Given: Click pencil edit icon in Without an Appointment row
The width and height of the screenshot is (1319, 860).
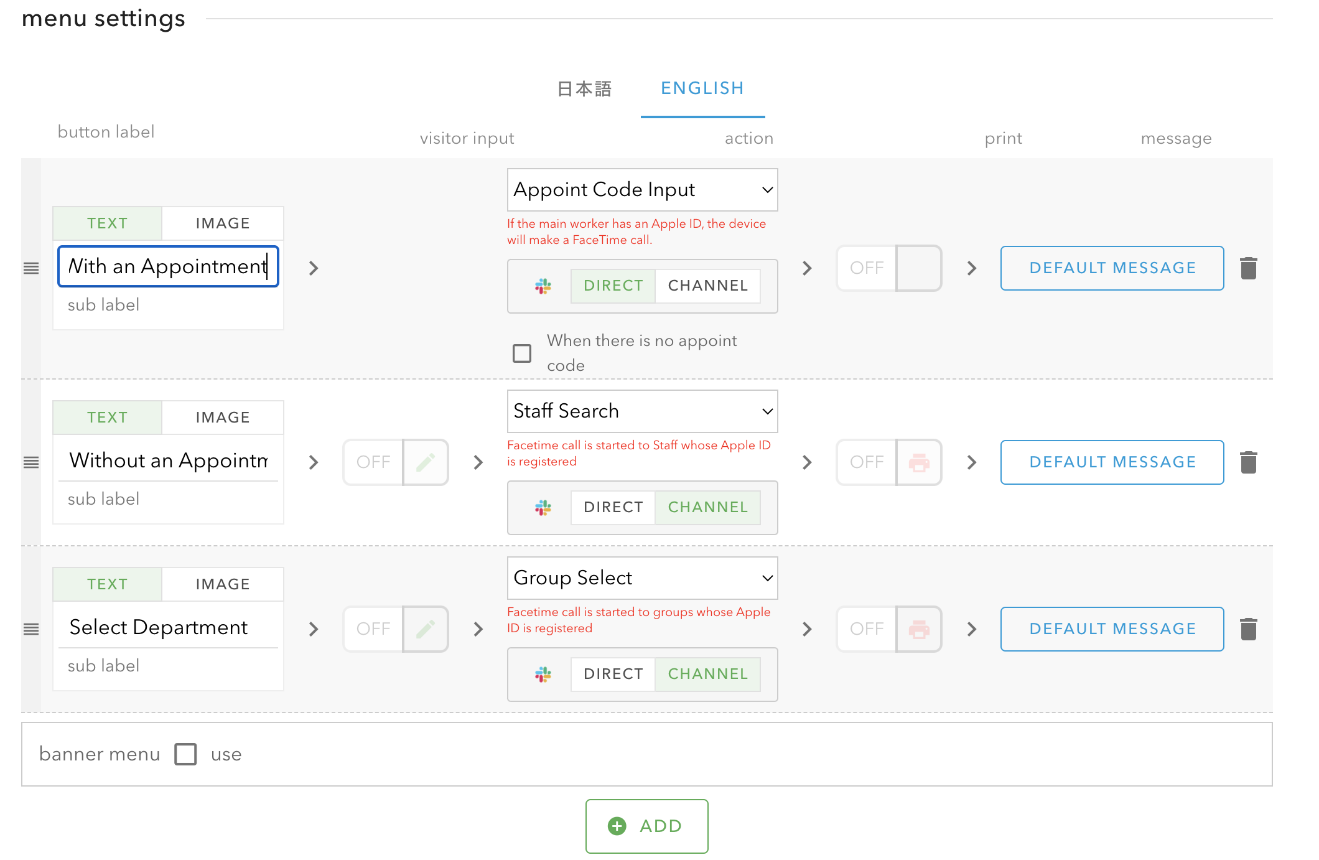Looking at the screenshot, I should click(x=426, y=462).
